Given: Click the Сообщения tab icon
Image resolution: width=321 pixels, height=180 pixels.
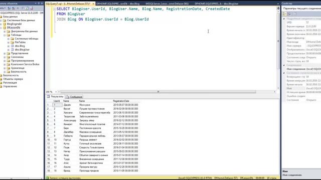Looking at the screenshot, I should pos(68,96).
